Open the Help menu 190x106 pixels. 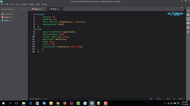(x=38, y=4)
